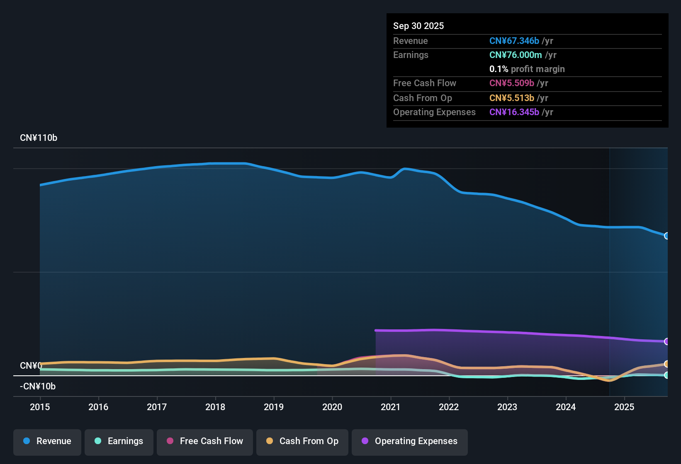Image resolution: width=681 pixels, height=464 pixels.
Task: Select the Revenue legend label
Action: [x=54, y=441]
